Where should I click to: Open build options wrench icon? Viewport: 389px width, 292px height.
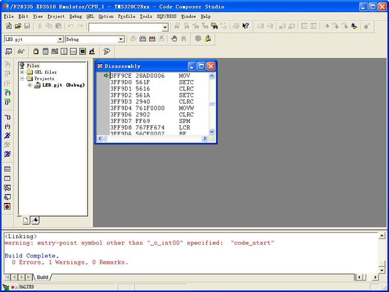(208, 39)
